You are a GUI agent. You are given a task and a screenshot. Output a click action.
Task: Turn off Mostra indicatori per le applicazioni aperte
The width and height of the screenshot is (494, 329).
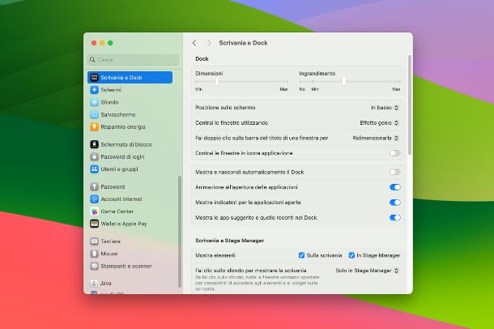(x=394, y=203)
